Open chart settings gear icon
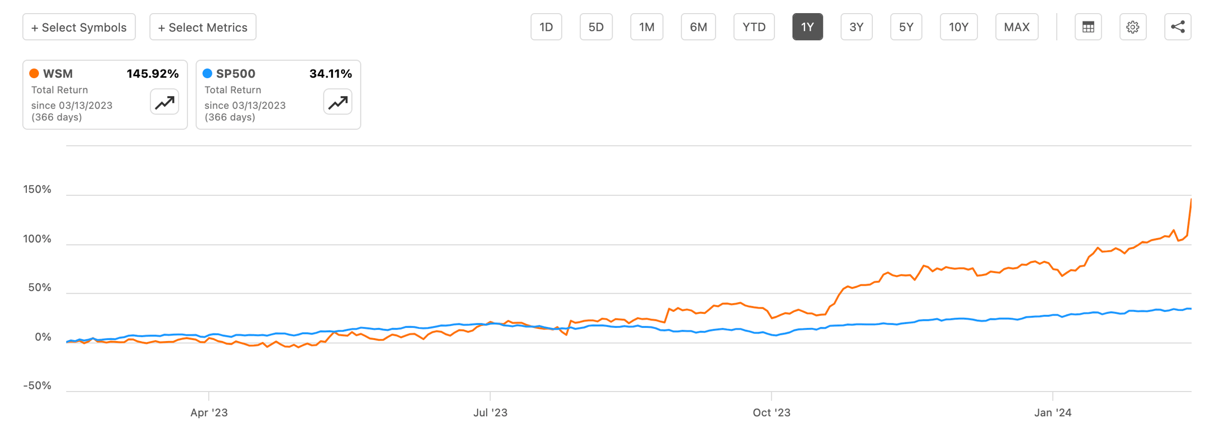 [1133, 27]
